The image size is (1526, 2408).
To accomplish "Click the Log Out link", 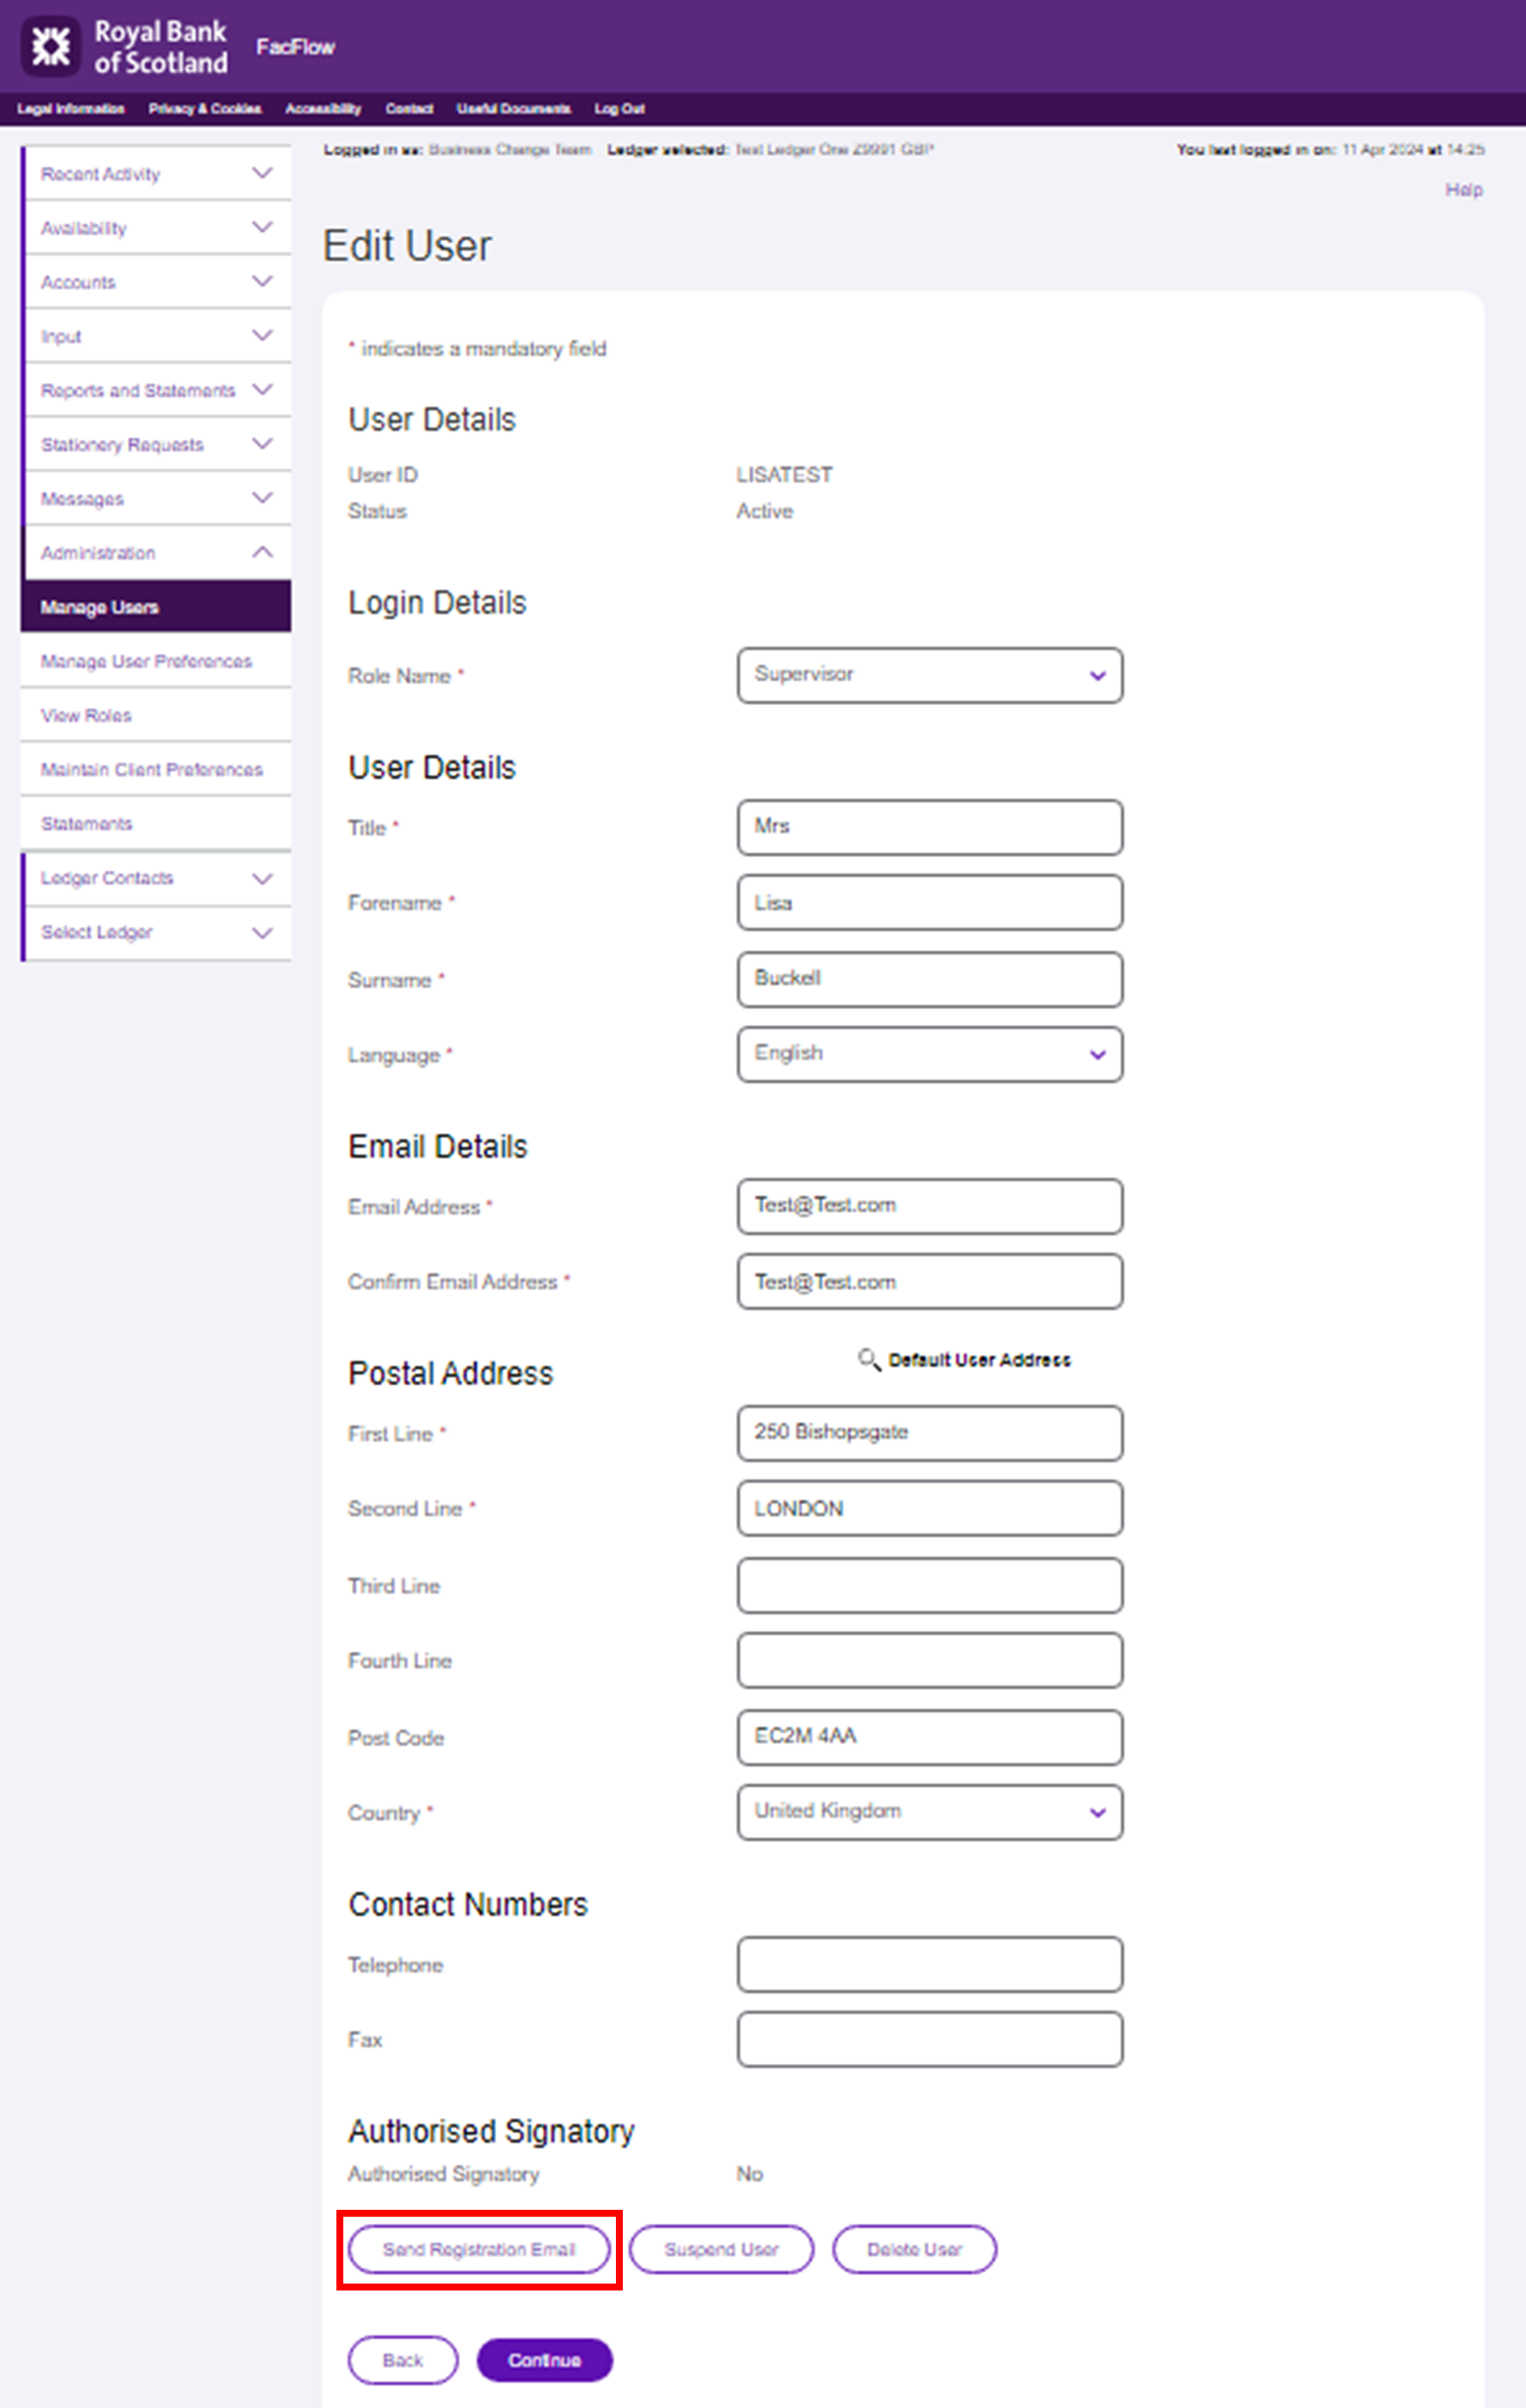I will pyautogui.click(x=619, y=108).
